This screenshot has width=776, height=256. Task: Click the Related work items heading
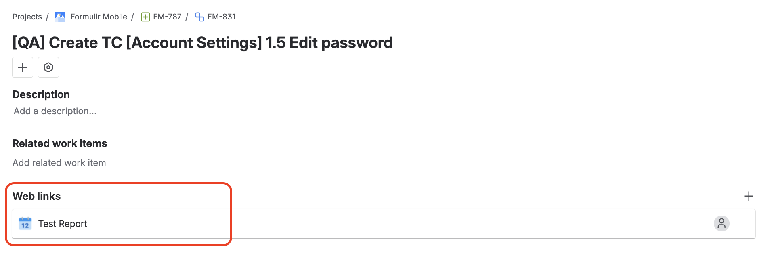tap(60, 143)
